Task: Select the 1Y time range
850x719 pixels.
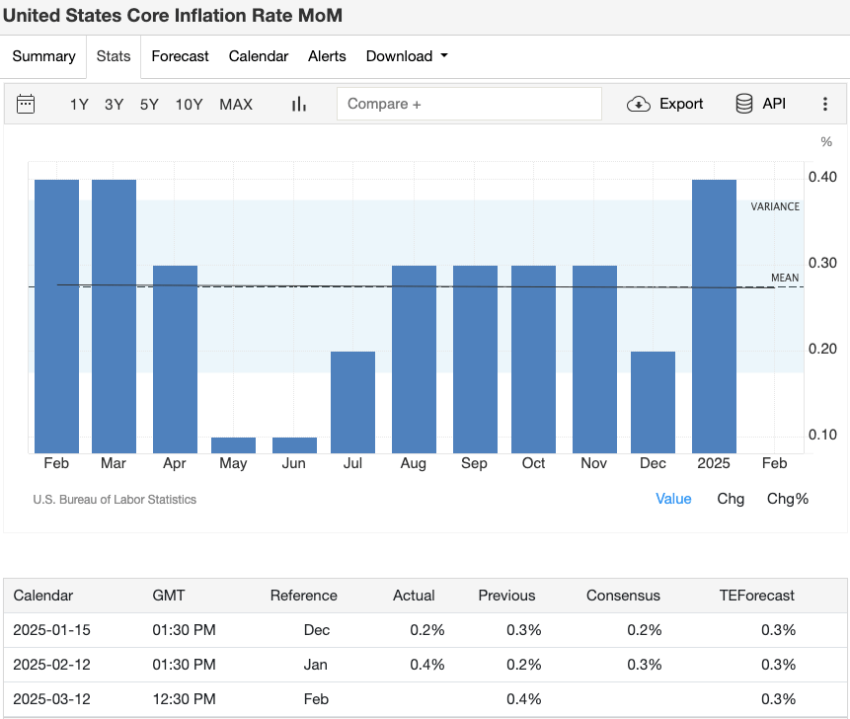Action: point(79,104)
